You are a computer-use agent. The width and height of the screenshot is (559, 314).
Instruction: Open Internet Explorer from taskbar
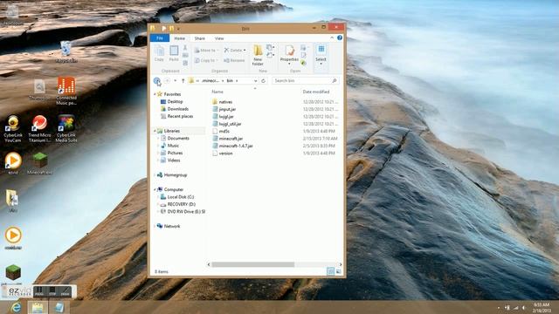point(16,307)
